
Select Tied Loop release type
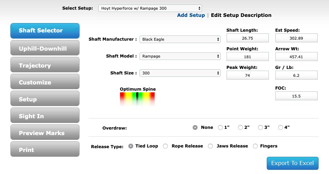coord(131,146)
